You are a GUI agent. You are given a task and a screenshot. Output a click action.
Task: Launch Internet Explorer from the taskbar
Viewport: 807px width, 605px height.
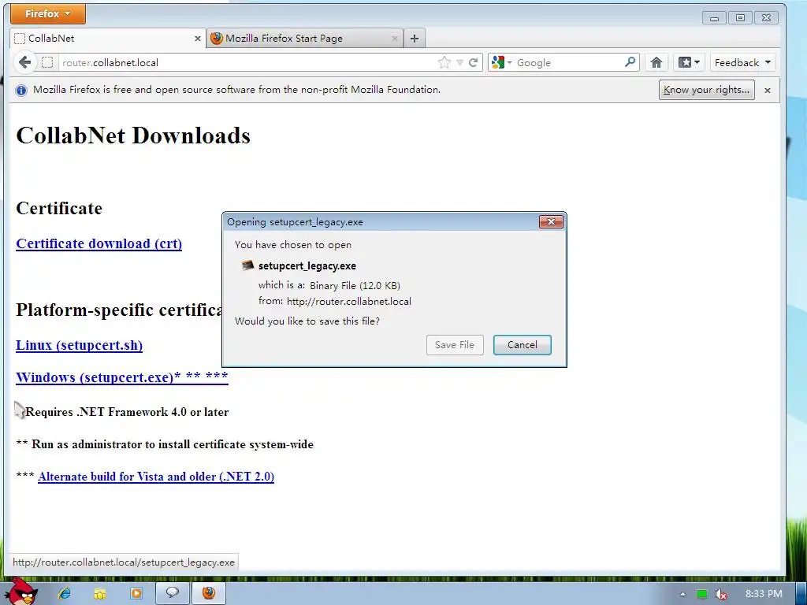click(x=65, y=593)
